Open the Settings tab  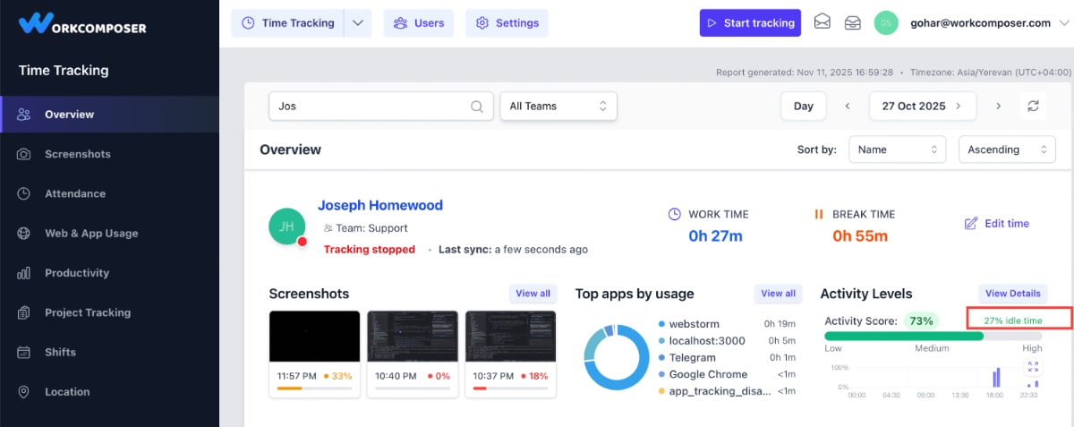coord(507,23)
